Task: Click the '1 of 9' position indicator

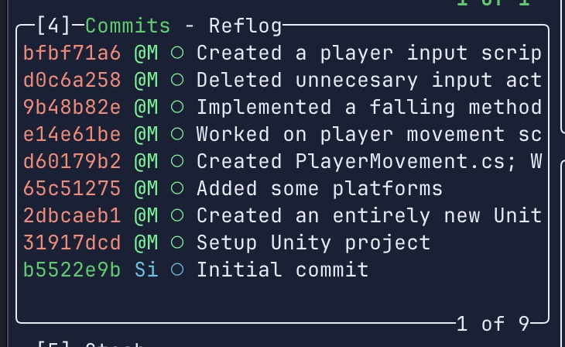Action: (492, 324)
